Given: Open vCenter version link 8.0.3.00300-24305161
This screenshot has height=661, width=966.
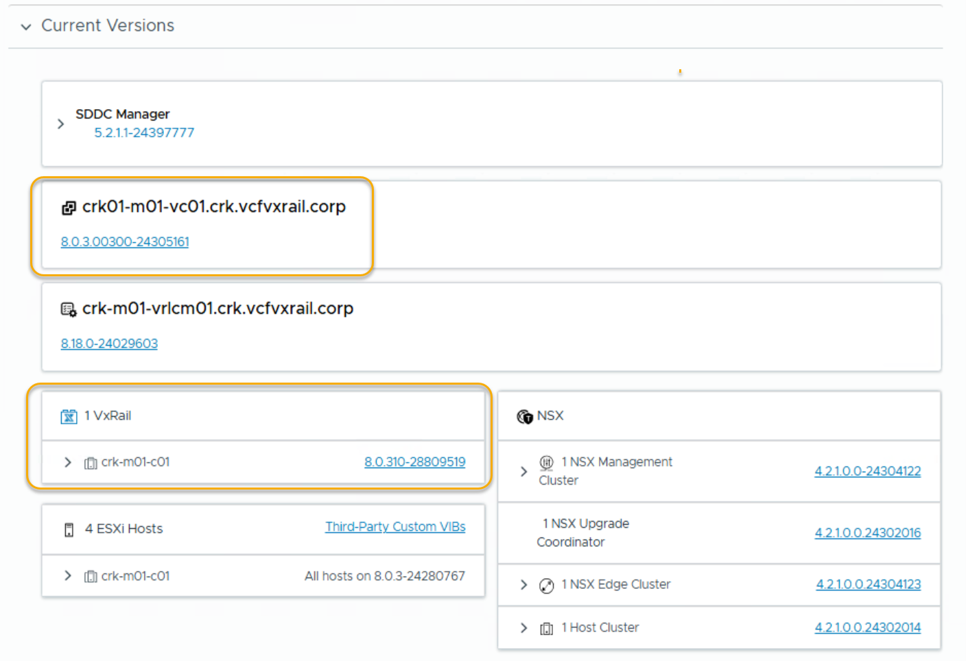Looking at the screenshot, I should coord(125,241).
